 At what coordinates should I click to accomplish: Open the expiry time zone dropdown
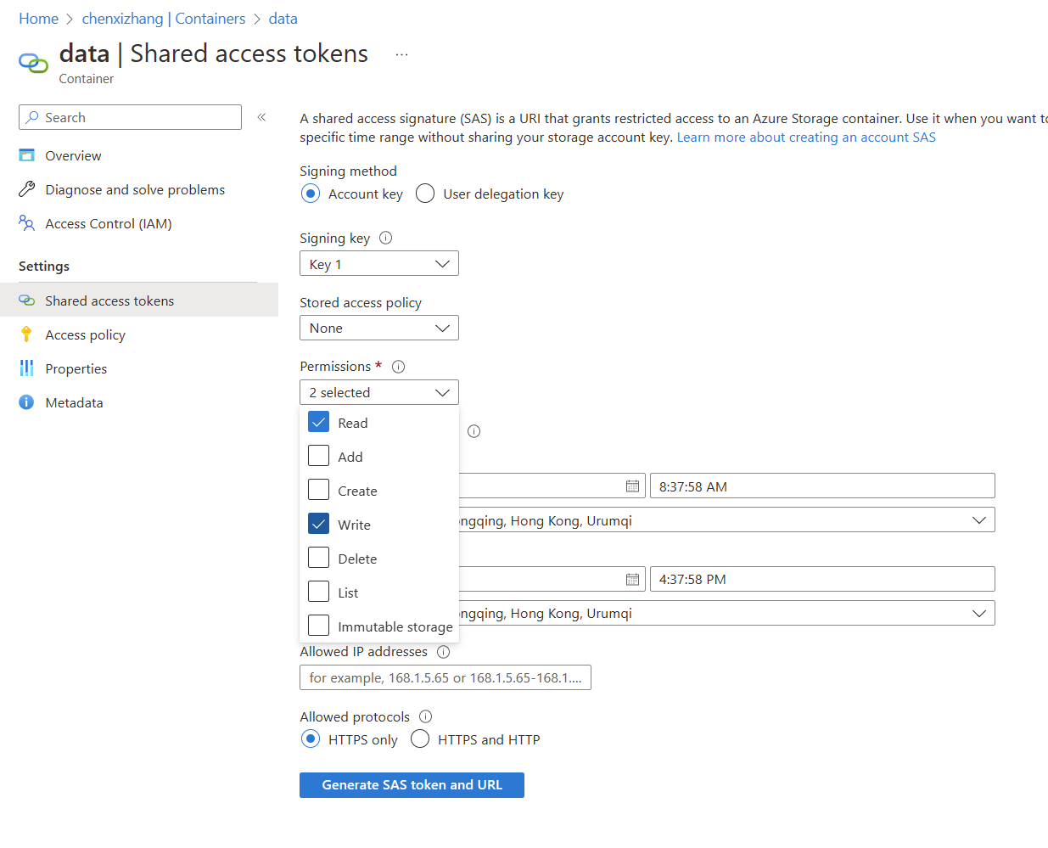(x=726, y=613)
